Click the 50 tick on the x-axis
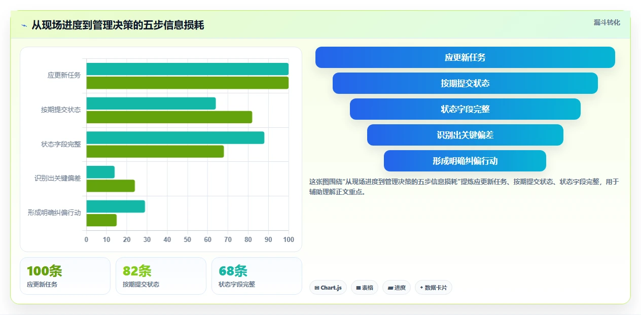This screenshot has height=315, width=641. 188,239
